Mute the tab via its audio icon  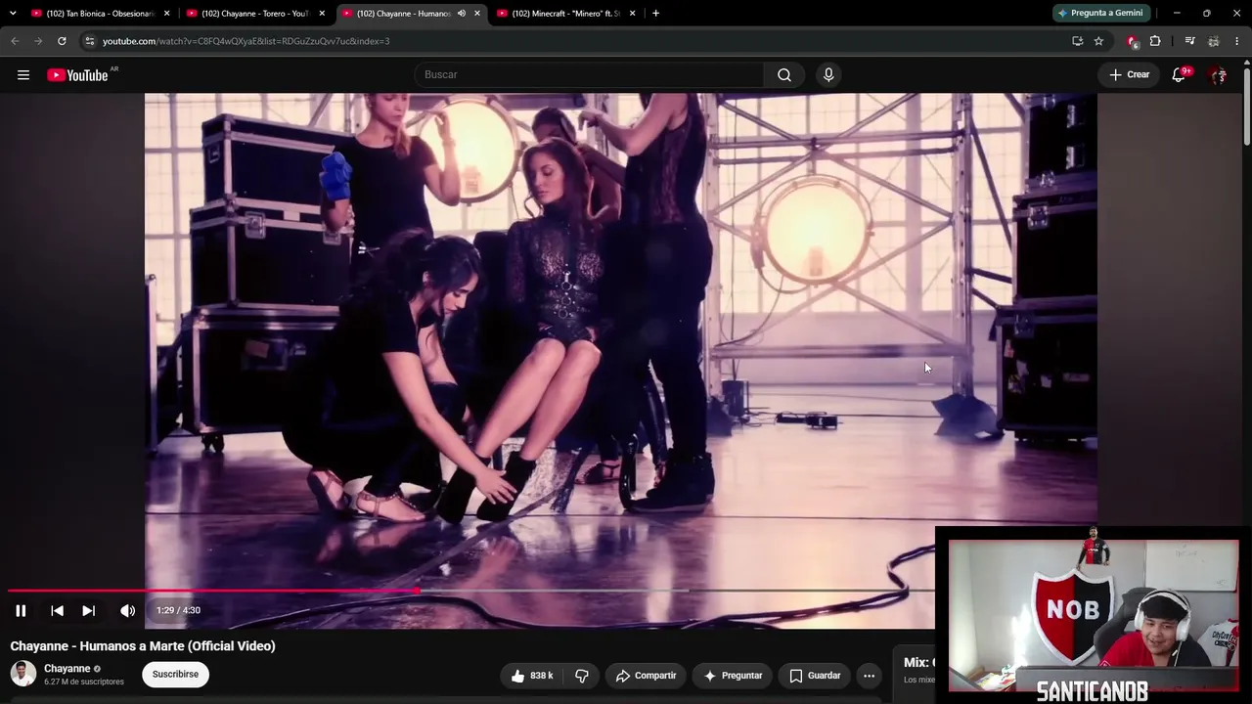point(462,14)
